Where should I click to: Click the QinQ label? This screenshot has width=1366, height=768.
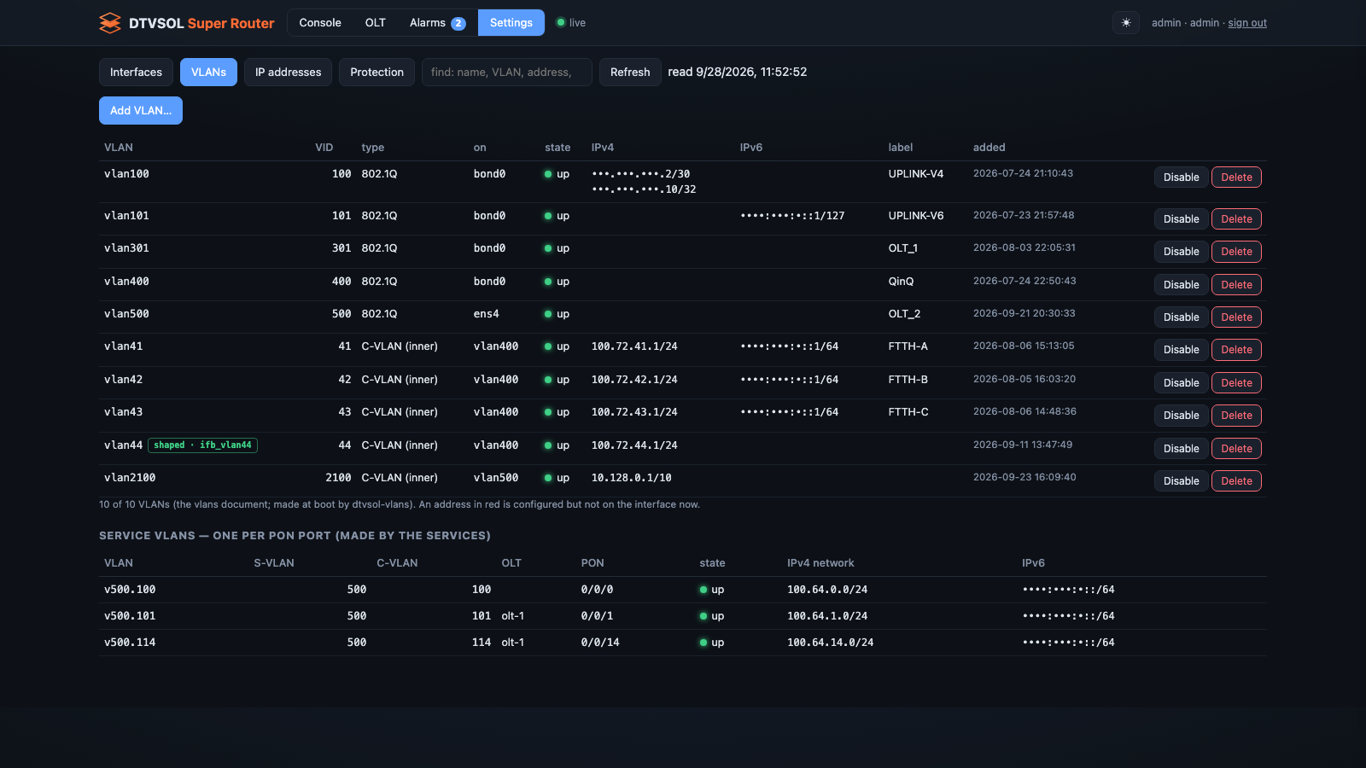point(901,282)
